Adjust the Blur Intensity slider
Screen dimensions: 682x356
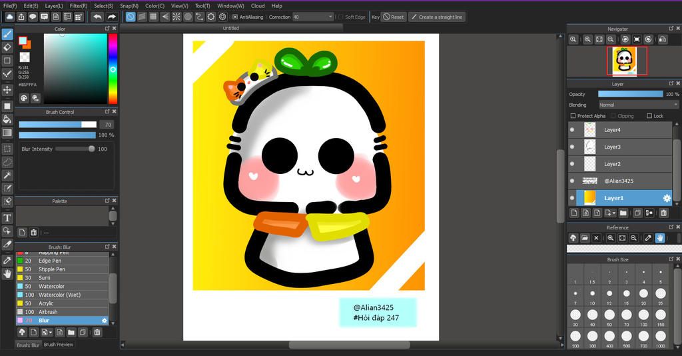[x=75, y=149]
